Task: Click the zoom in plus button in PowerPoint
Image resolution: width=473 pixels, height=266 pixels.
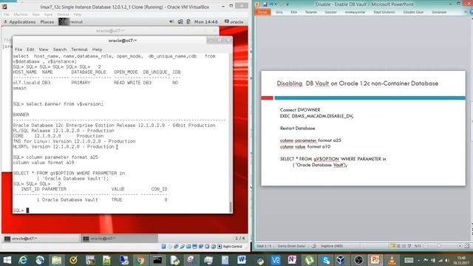Action: point(460,246)
